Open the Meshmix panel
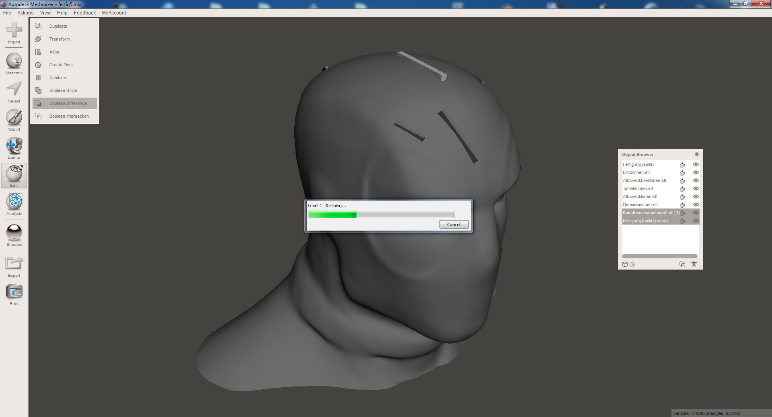 (14, 63)
